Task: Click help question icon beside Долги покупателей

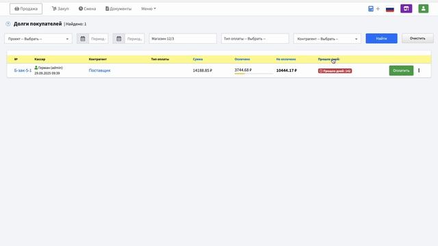Action: tap(8, 24)
